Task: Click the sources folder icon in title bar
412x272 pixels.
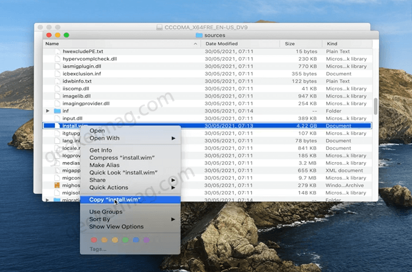Action: tap(199, 35)
